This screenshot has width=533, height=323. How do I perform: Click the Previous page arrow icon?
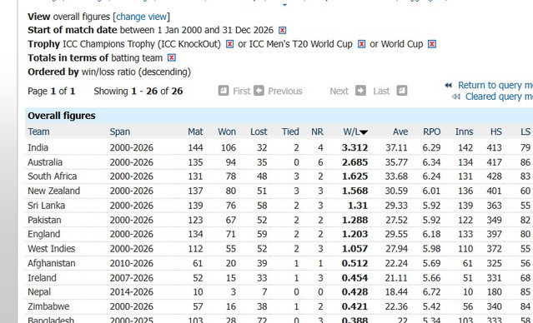259,91
